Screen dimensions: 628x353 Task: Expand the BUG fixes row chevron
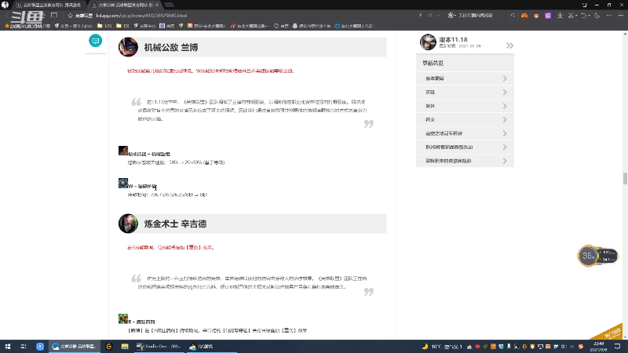coord(505,147)
